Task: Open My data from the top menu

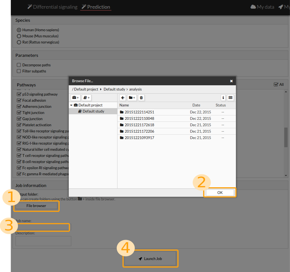Action: tap(262, 7)
